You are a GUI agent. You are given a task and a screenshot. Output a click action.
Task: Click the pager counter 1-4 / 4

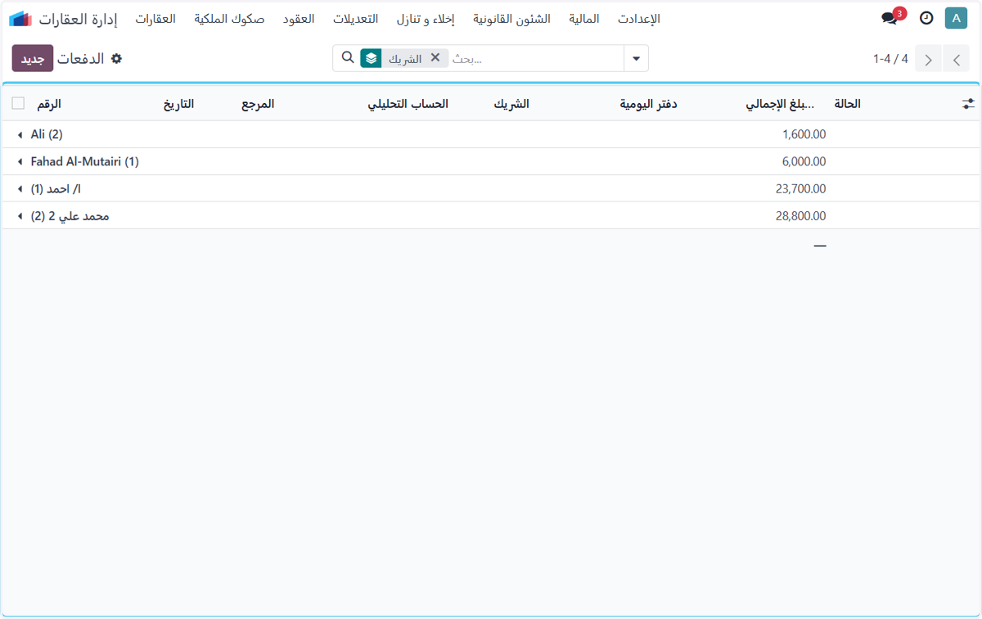tap(890, 59)
